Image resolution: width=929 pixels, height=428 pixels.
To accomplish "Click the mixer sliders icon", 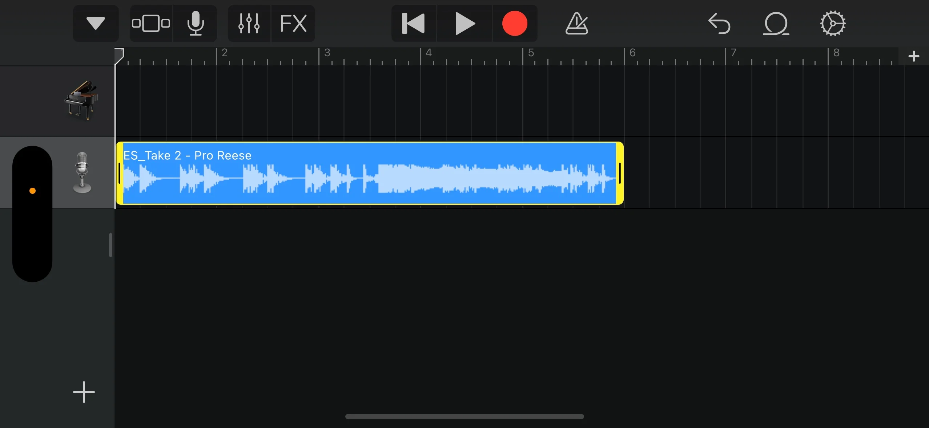I will pos(247,24).
